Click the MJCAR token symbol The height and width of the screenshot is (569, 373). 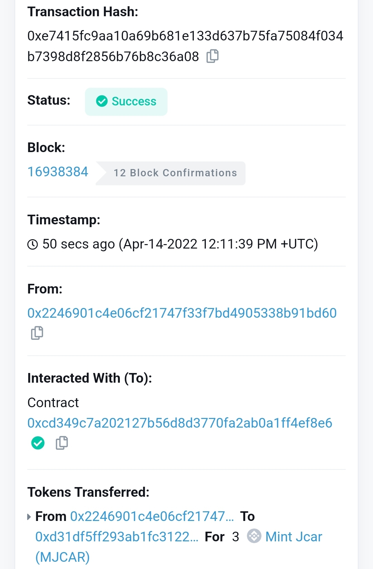click(63, 557)
